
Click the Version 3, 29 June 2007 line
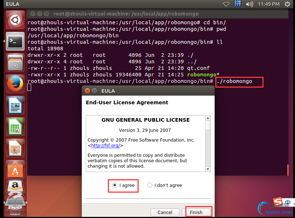(145, 130)
